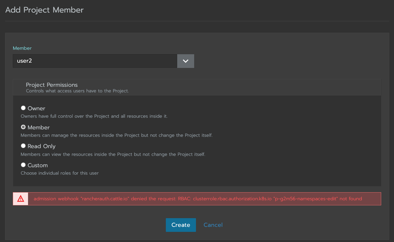Select Custom to choose individual roles

pos(23,165)
